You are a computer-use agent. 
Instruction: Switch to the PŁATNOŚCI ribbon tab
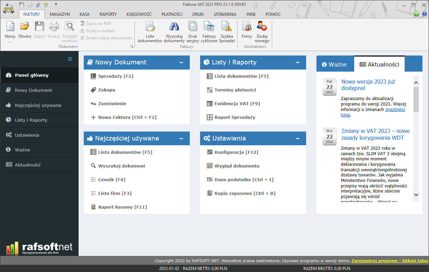point(172,14)
